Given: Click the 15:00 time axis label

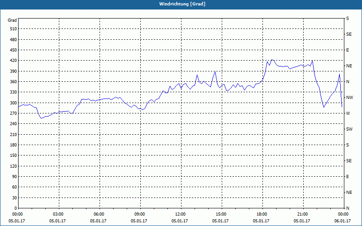Looking at the screenshot, I should [221, 214].
